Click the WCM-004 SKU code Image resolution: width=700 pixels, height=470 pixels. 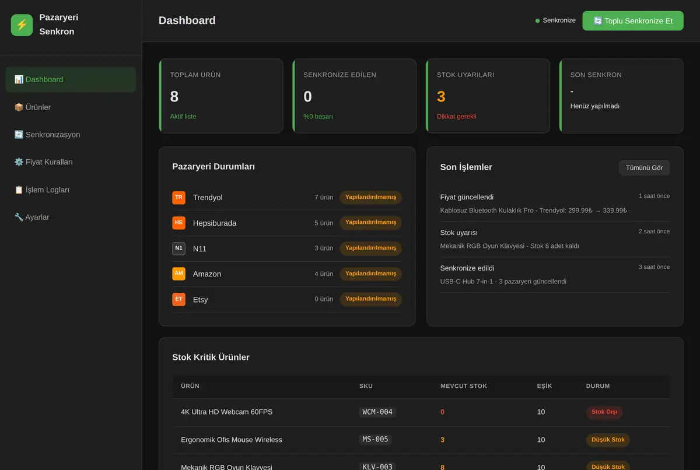[x=377, y=412]
